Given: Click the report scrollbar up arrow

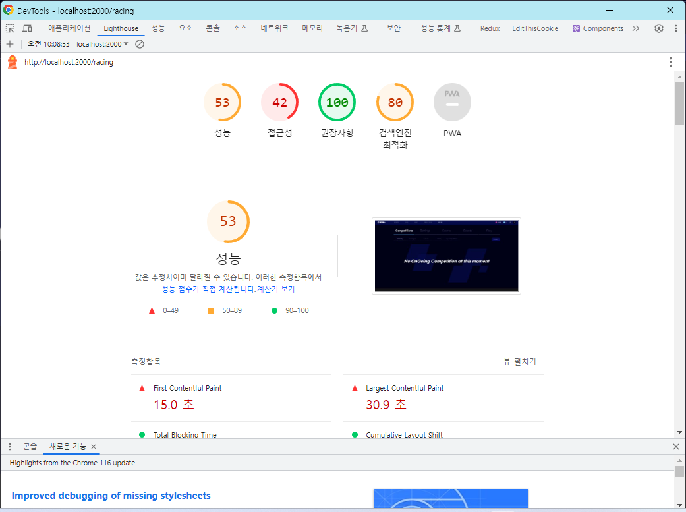Looking at the screenshot, I should pyautogui.click(x=679, y=77).
